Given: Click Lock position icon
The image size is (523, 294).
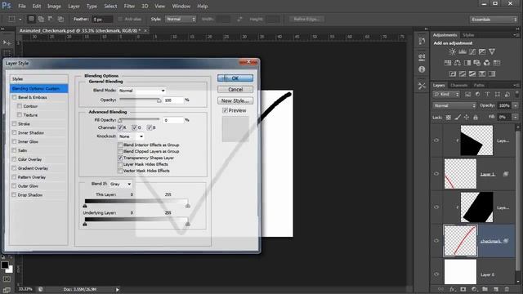Looking at the screenshot, I should click(x=467, y=118).
